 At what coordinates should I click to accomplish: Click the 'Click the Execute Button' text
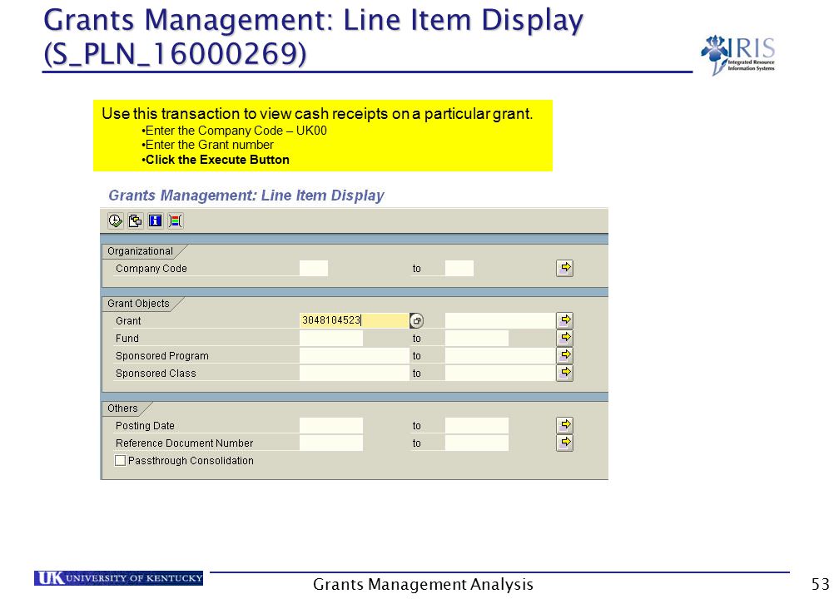(x=217, y=160)
